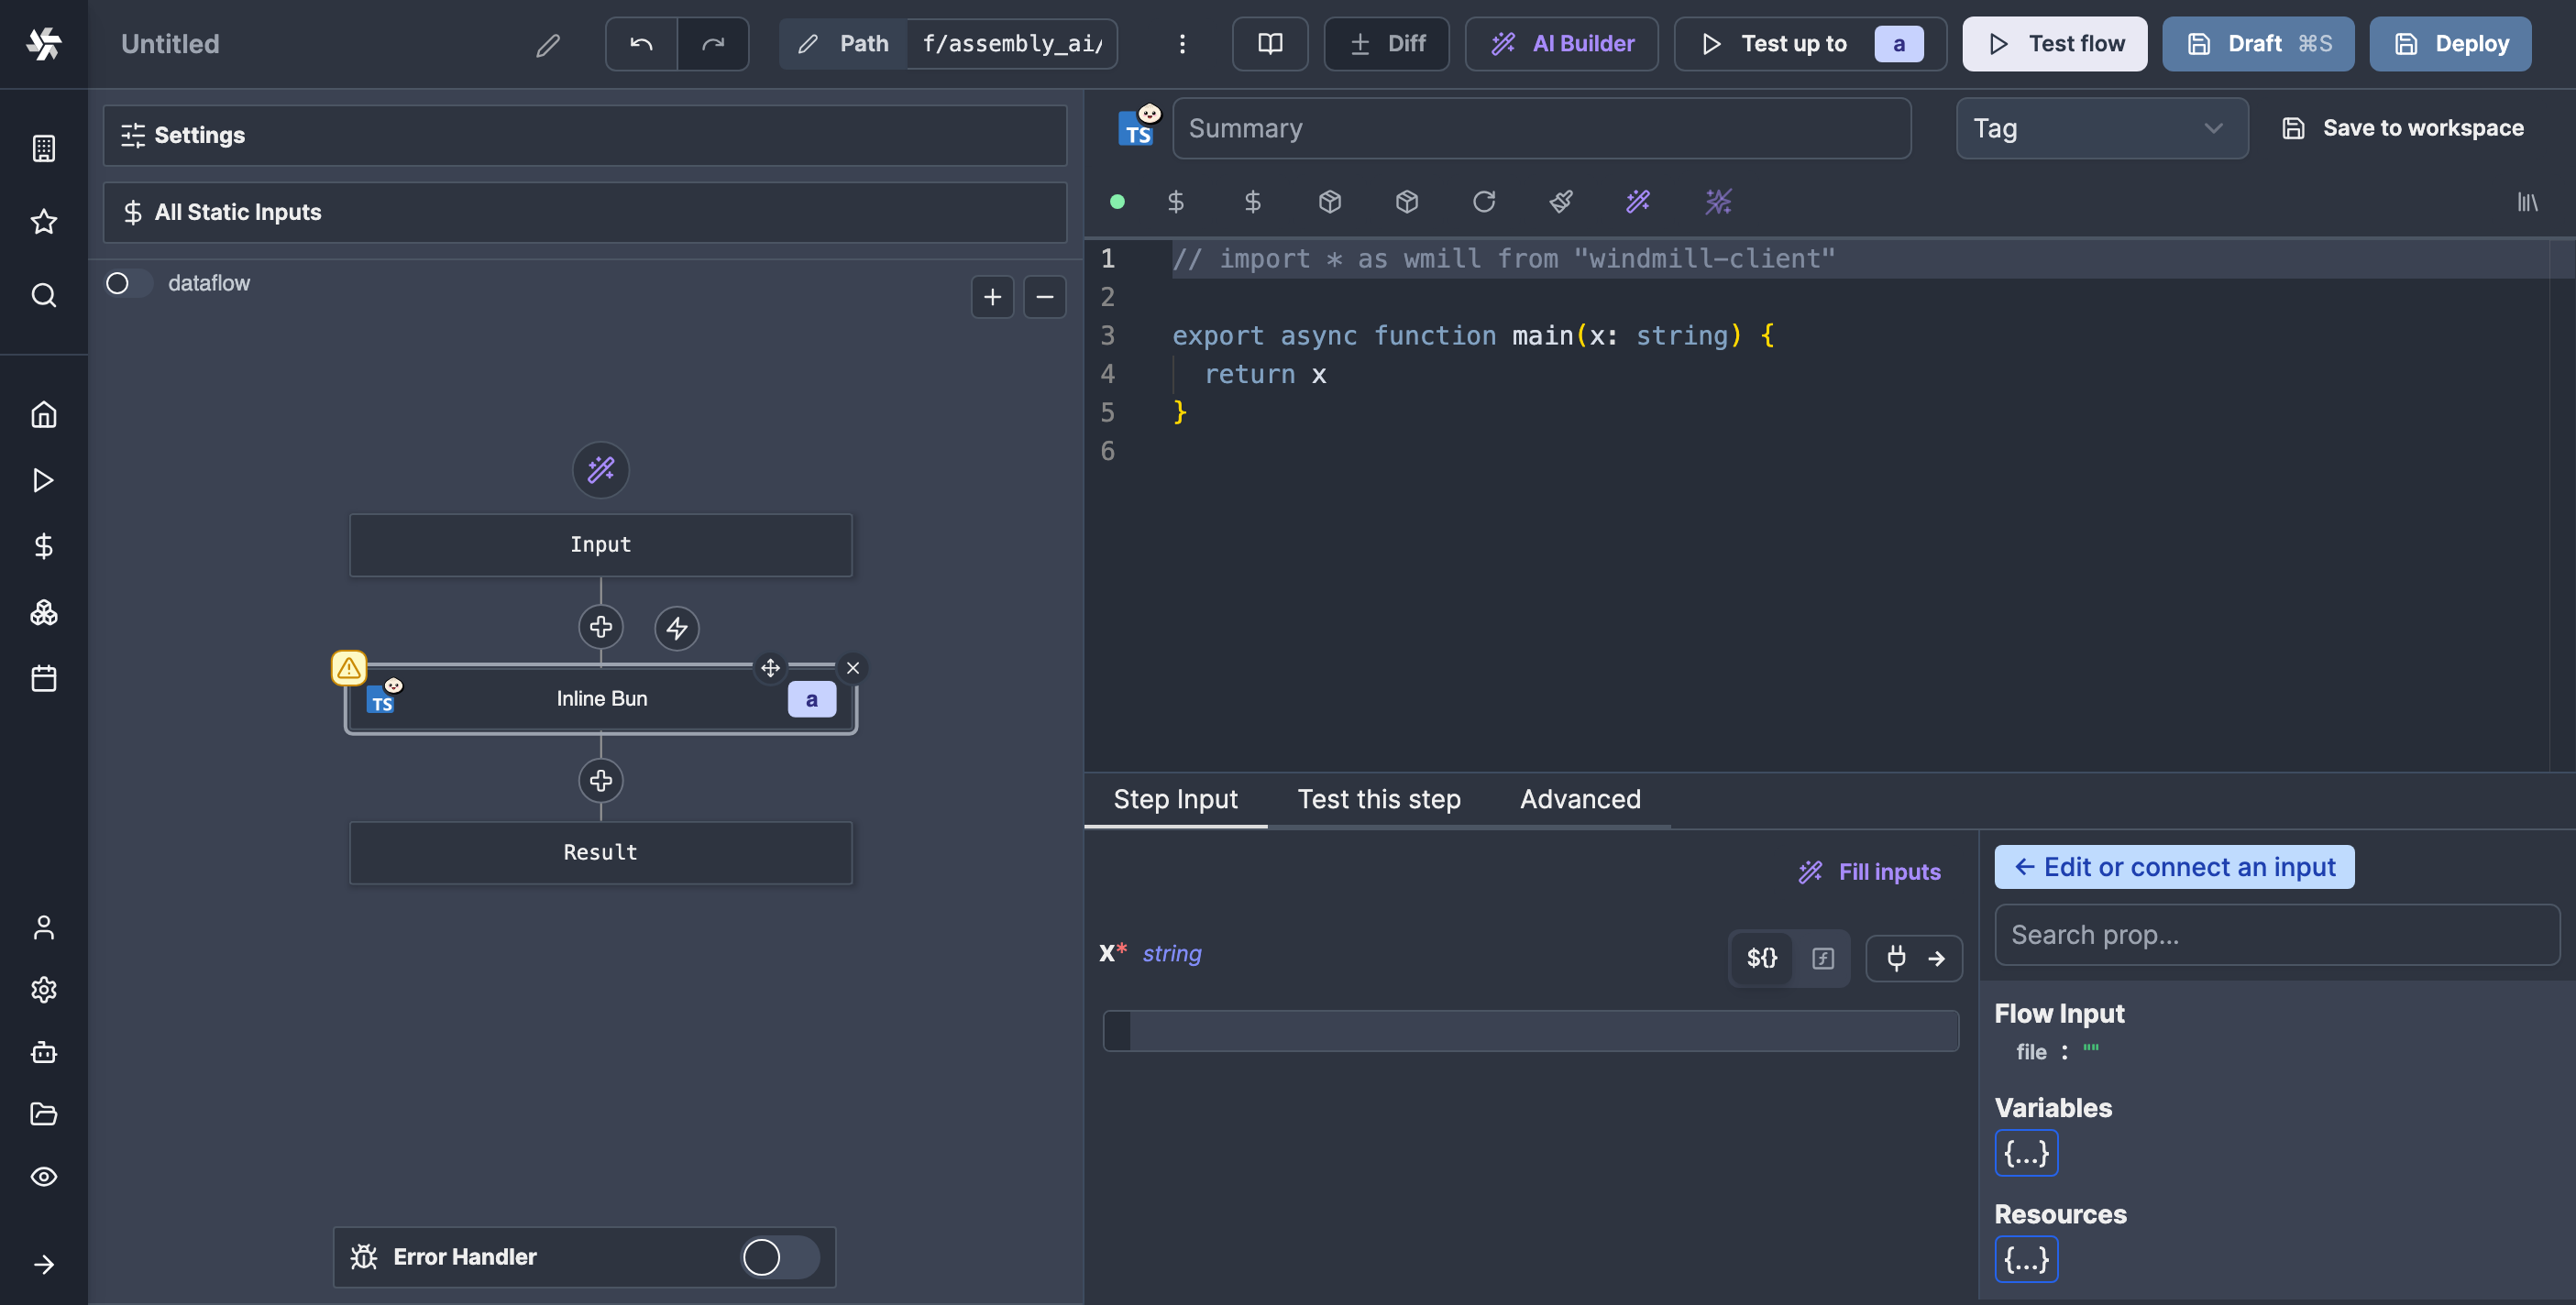Click the sparkles/AI icon in editor toolbar
This screenshot has width=2576, height=1305.
pyautogui.click(x=1721, y=202)
